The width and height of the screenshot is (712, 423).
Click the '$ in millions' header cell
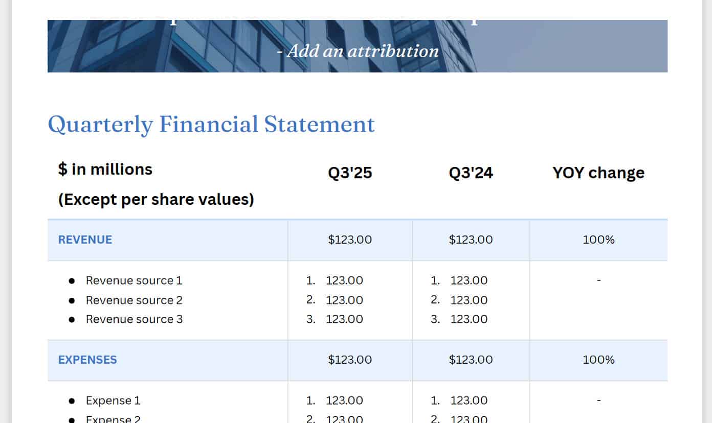click(105, 169)
